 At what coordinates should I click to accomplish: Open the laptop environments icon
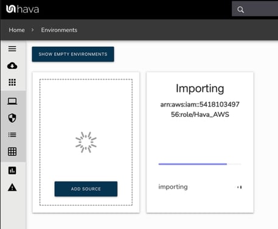point(12,101)
